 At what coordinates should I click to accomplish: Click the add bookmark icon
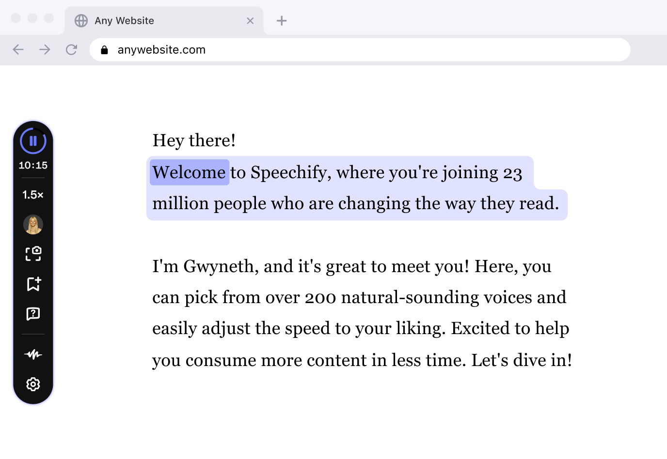pyautogui.click(x=33, y=284)
